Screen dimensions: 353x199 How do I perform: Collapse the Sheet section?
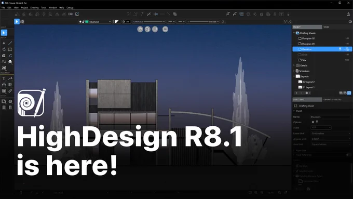click(294, 111)
